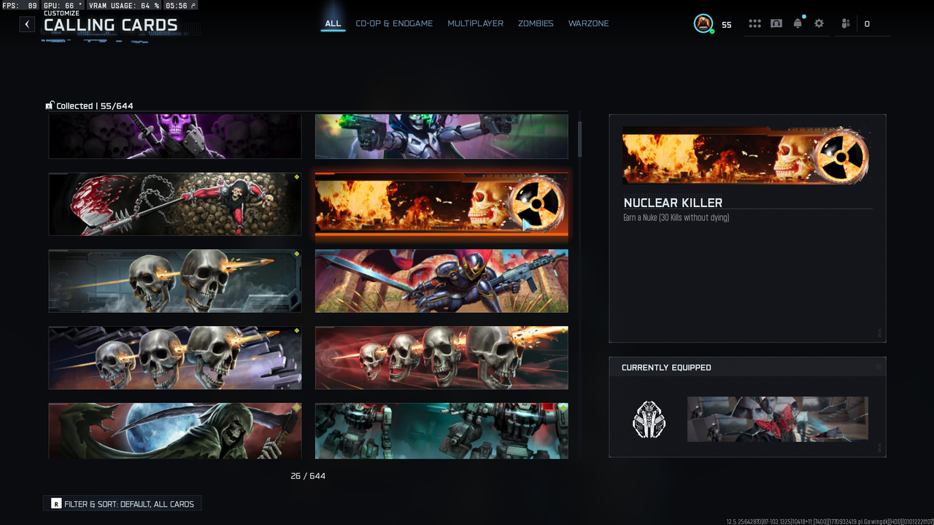Click the lock icon beside Collected

coord(50,106)
